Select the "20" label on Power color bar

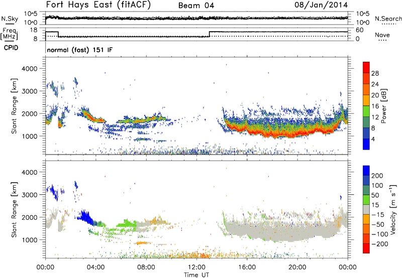click(375, 95)
